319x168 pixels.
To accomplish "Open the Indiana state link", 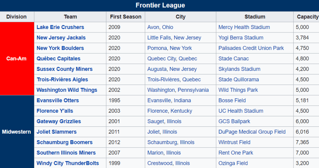I will click(182, 101).
